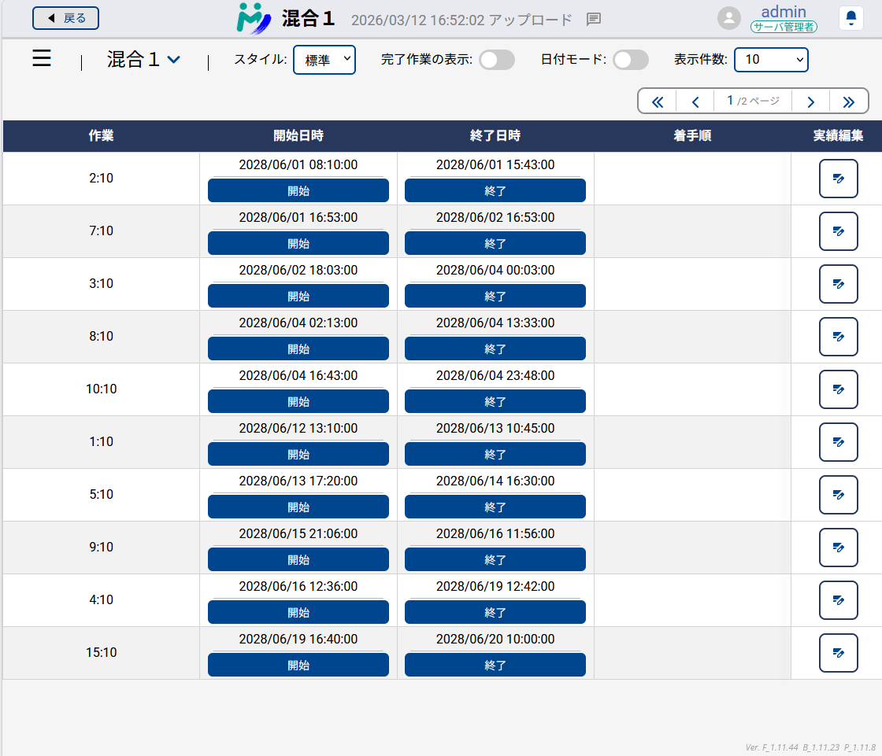Click the upload timestamp text
Screen dimensions: 882x756
(x=461, y=20)
